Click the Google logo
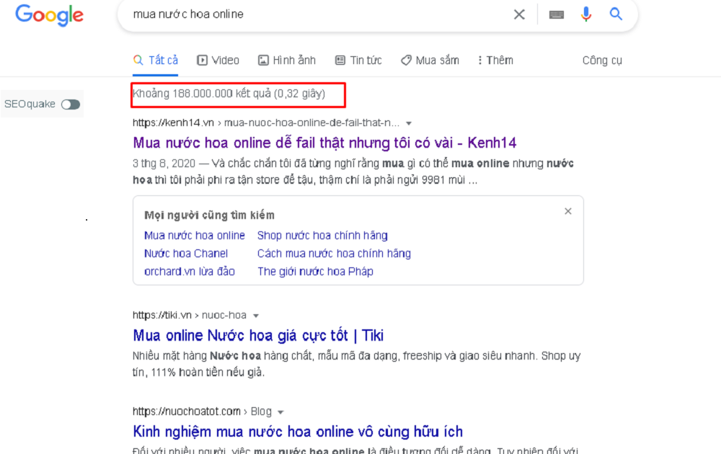The image size is (721, 454). click(49, 15)
